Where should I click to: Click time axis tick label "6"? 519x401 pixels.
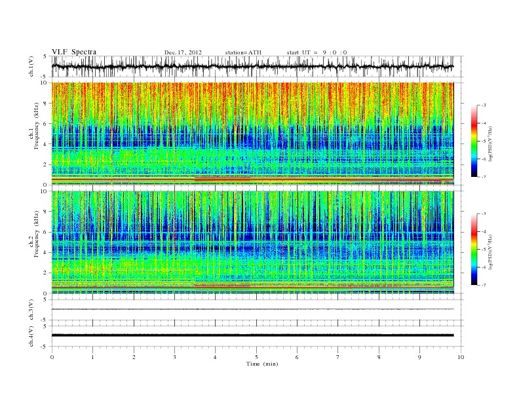point(297,357)
